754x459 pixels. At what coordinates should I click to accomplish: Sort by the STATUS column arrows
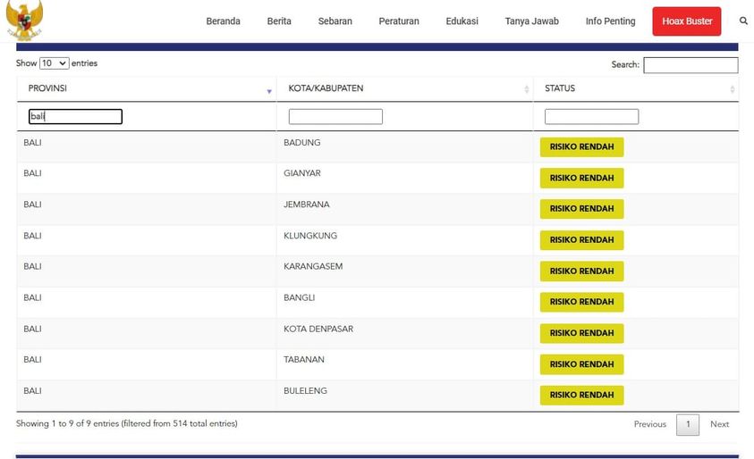733,89
